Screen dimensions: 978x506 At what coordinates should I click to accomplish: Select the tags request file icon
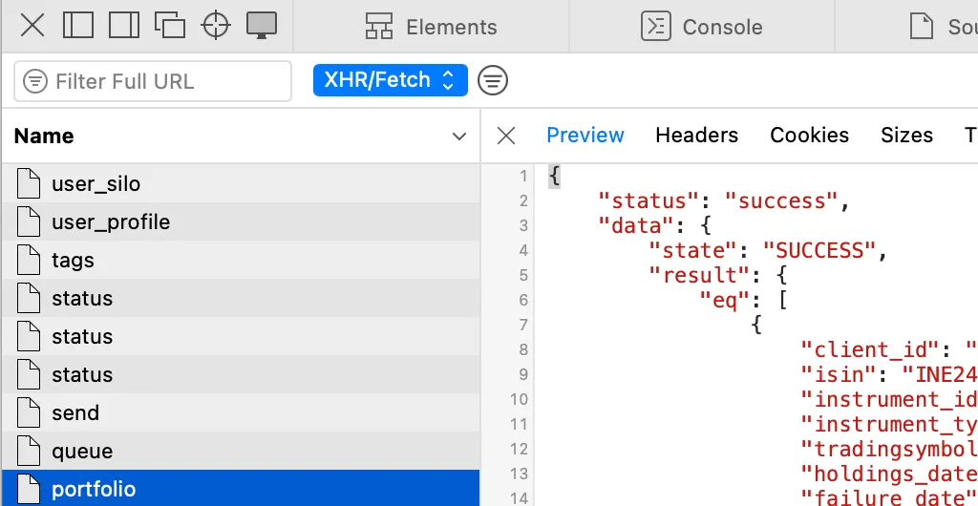[x=29, y=260]
